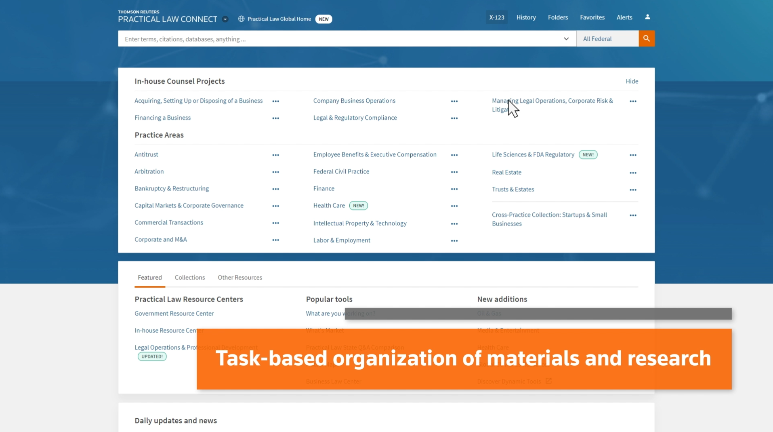The width and height of the screenshot is (773, 432).
Task: Open more options for Trusts & Estates
Action: [632, 190]
